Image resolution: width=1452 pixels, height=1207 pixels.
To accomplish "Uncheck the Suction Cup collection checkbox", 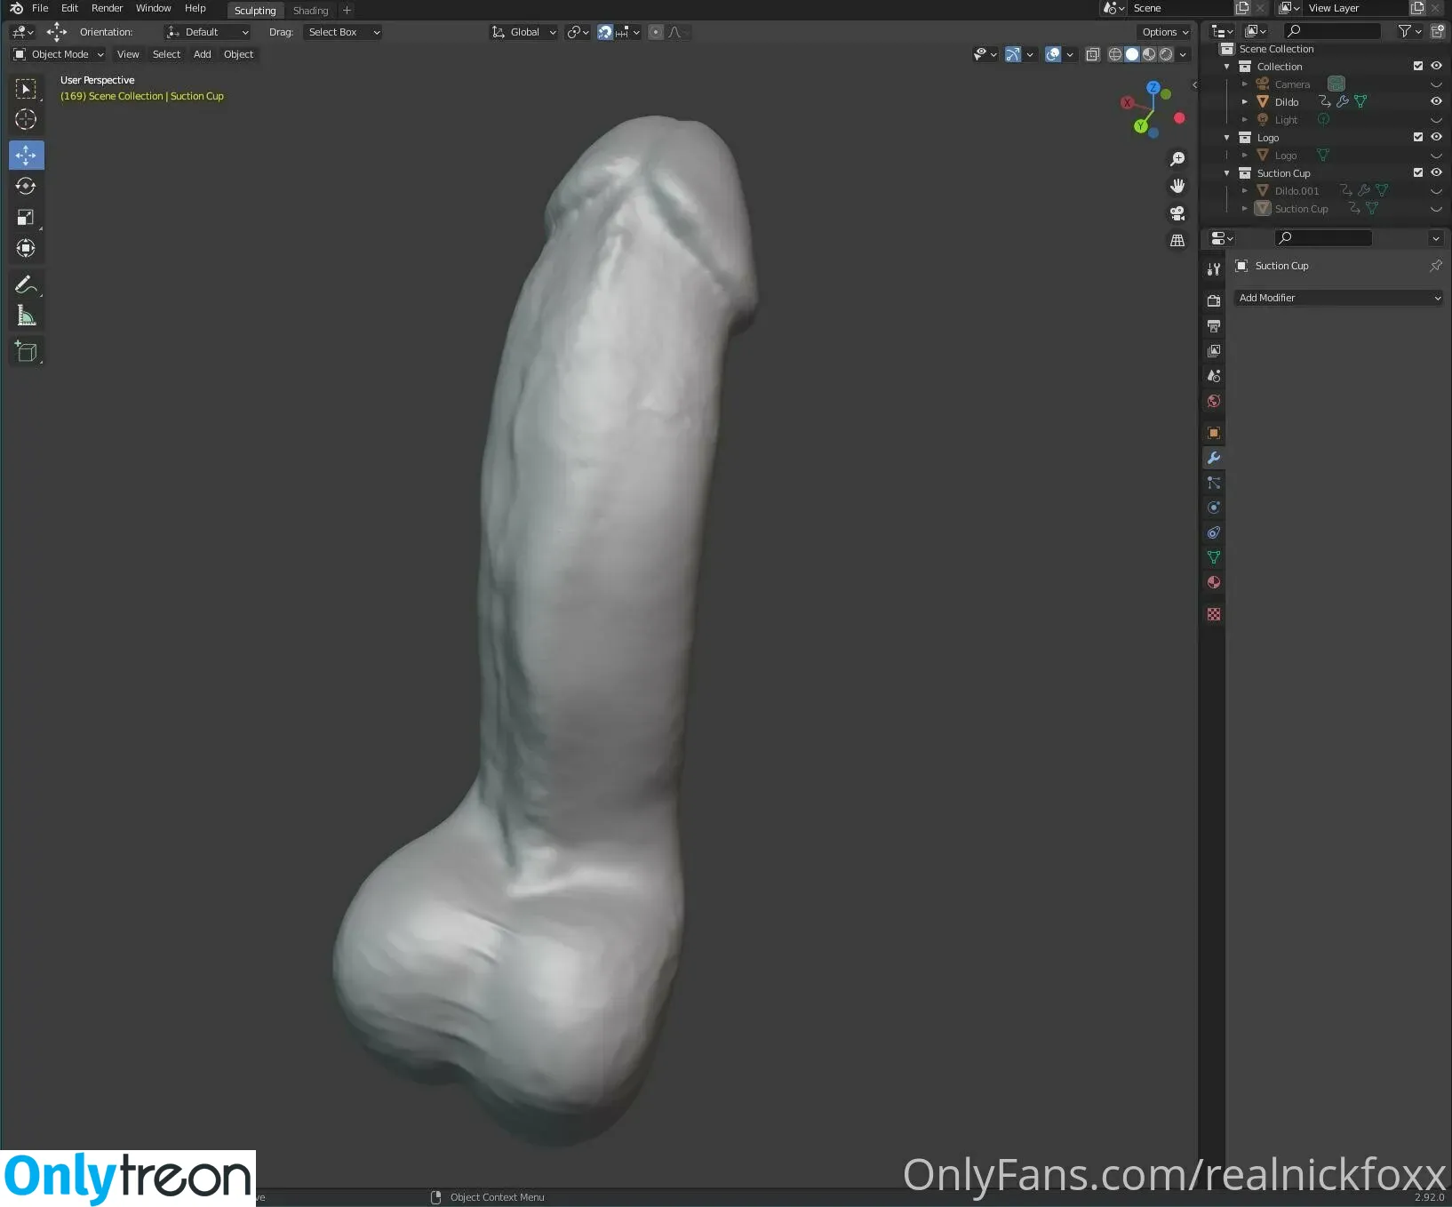I will (1418, 172).
